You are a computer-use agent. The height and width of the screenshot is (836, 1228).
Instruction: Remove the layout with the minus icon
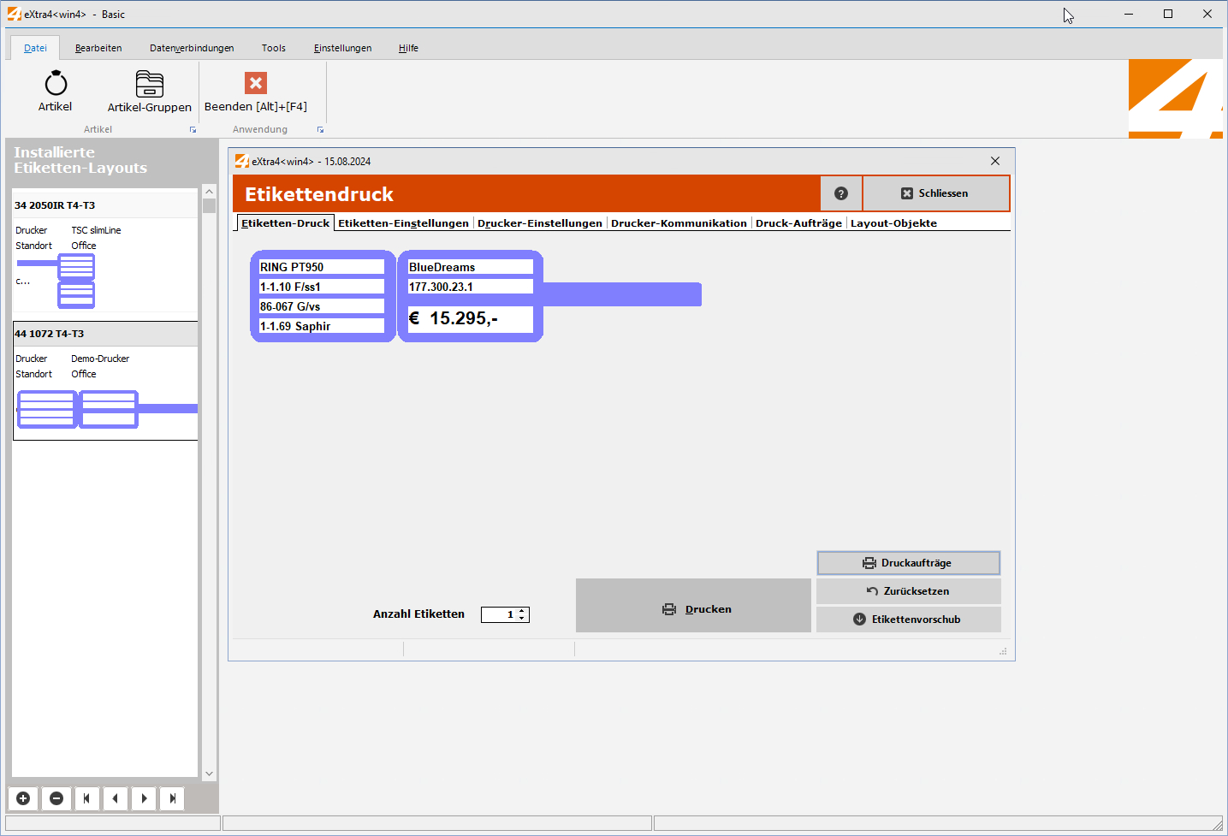point(56,798)
